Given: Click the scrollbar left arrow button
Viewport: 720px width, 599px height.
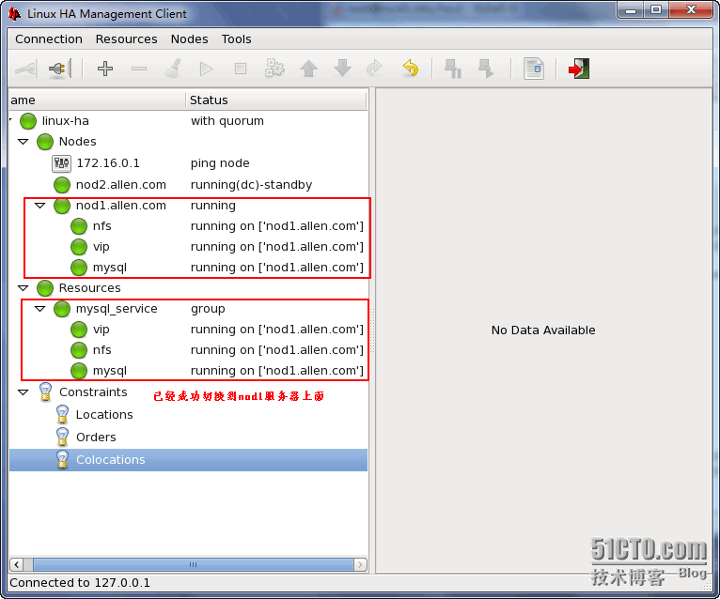Looking at the screenshot, I should pos(17,564).
